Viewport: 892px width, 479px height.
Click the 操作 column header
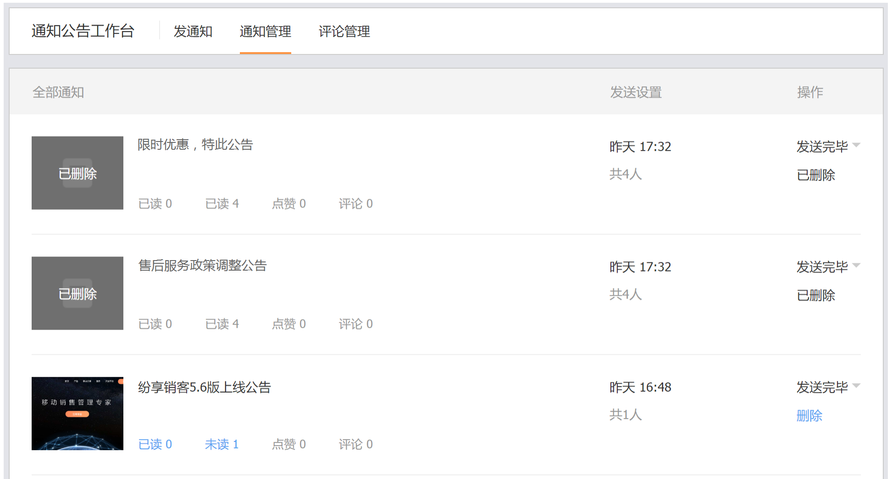(810, 93)
